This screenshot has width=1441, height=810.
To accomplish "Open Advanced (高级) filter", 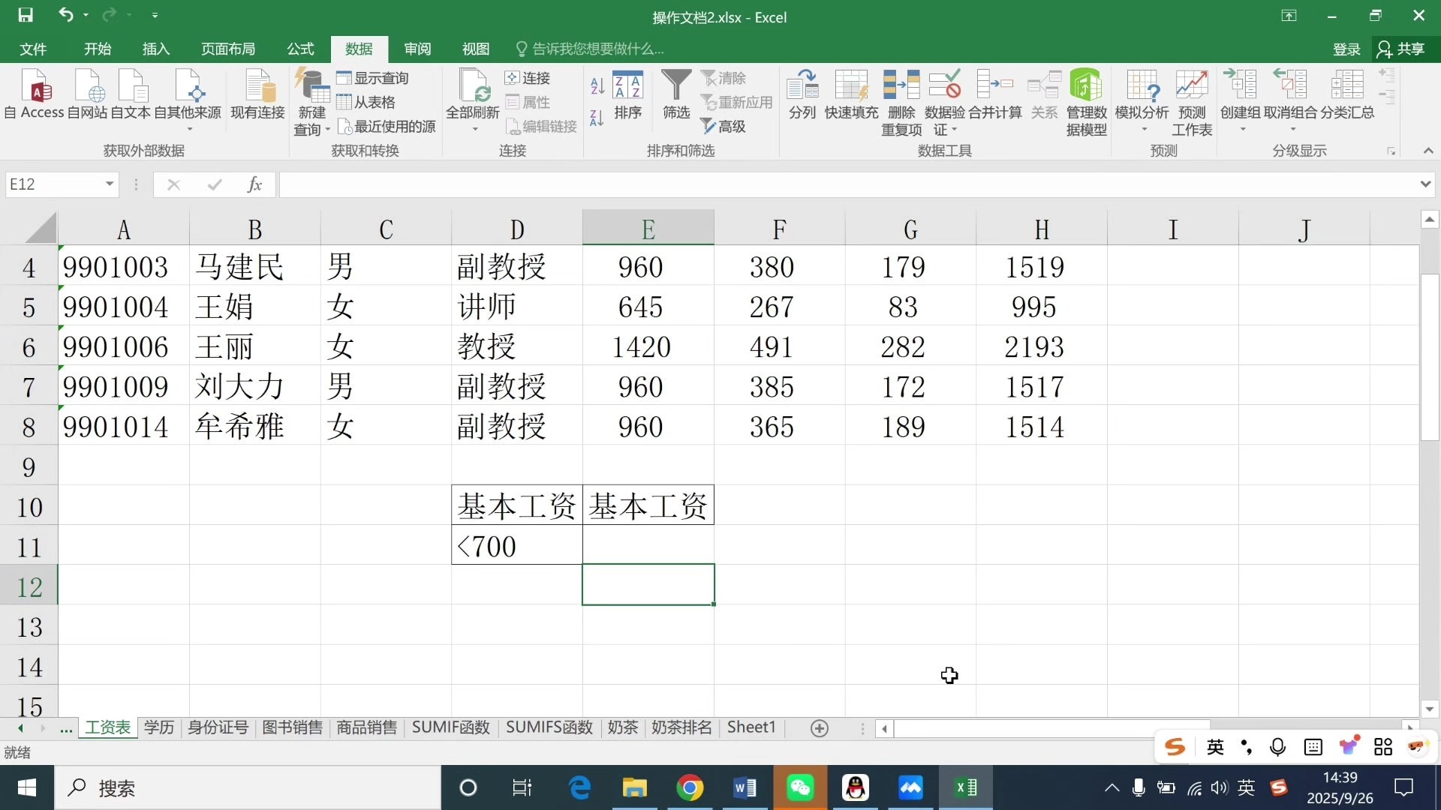I will point(724,126).
